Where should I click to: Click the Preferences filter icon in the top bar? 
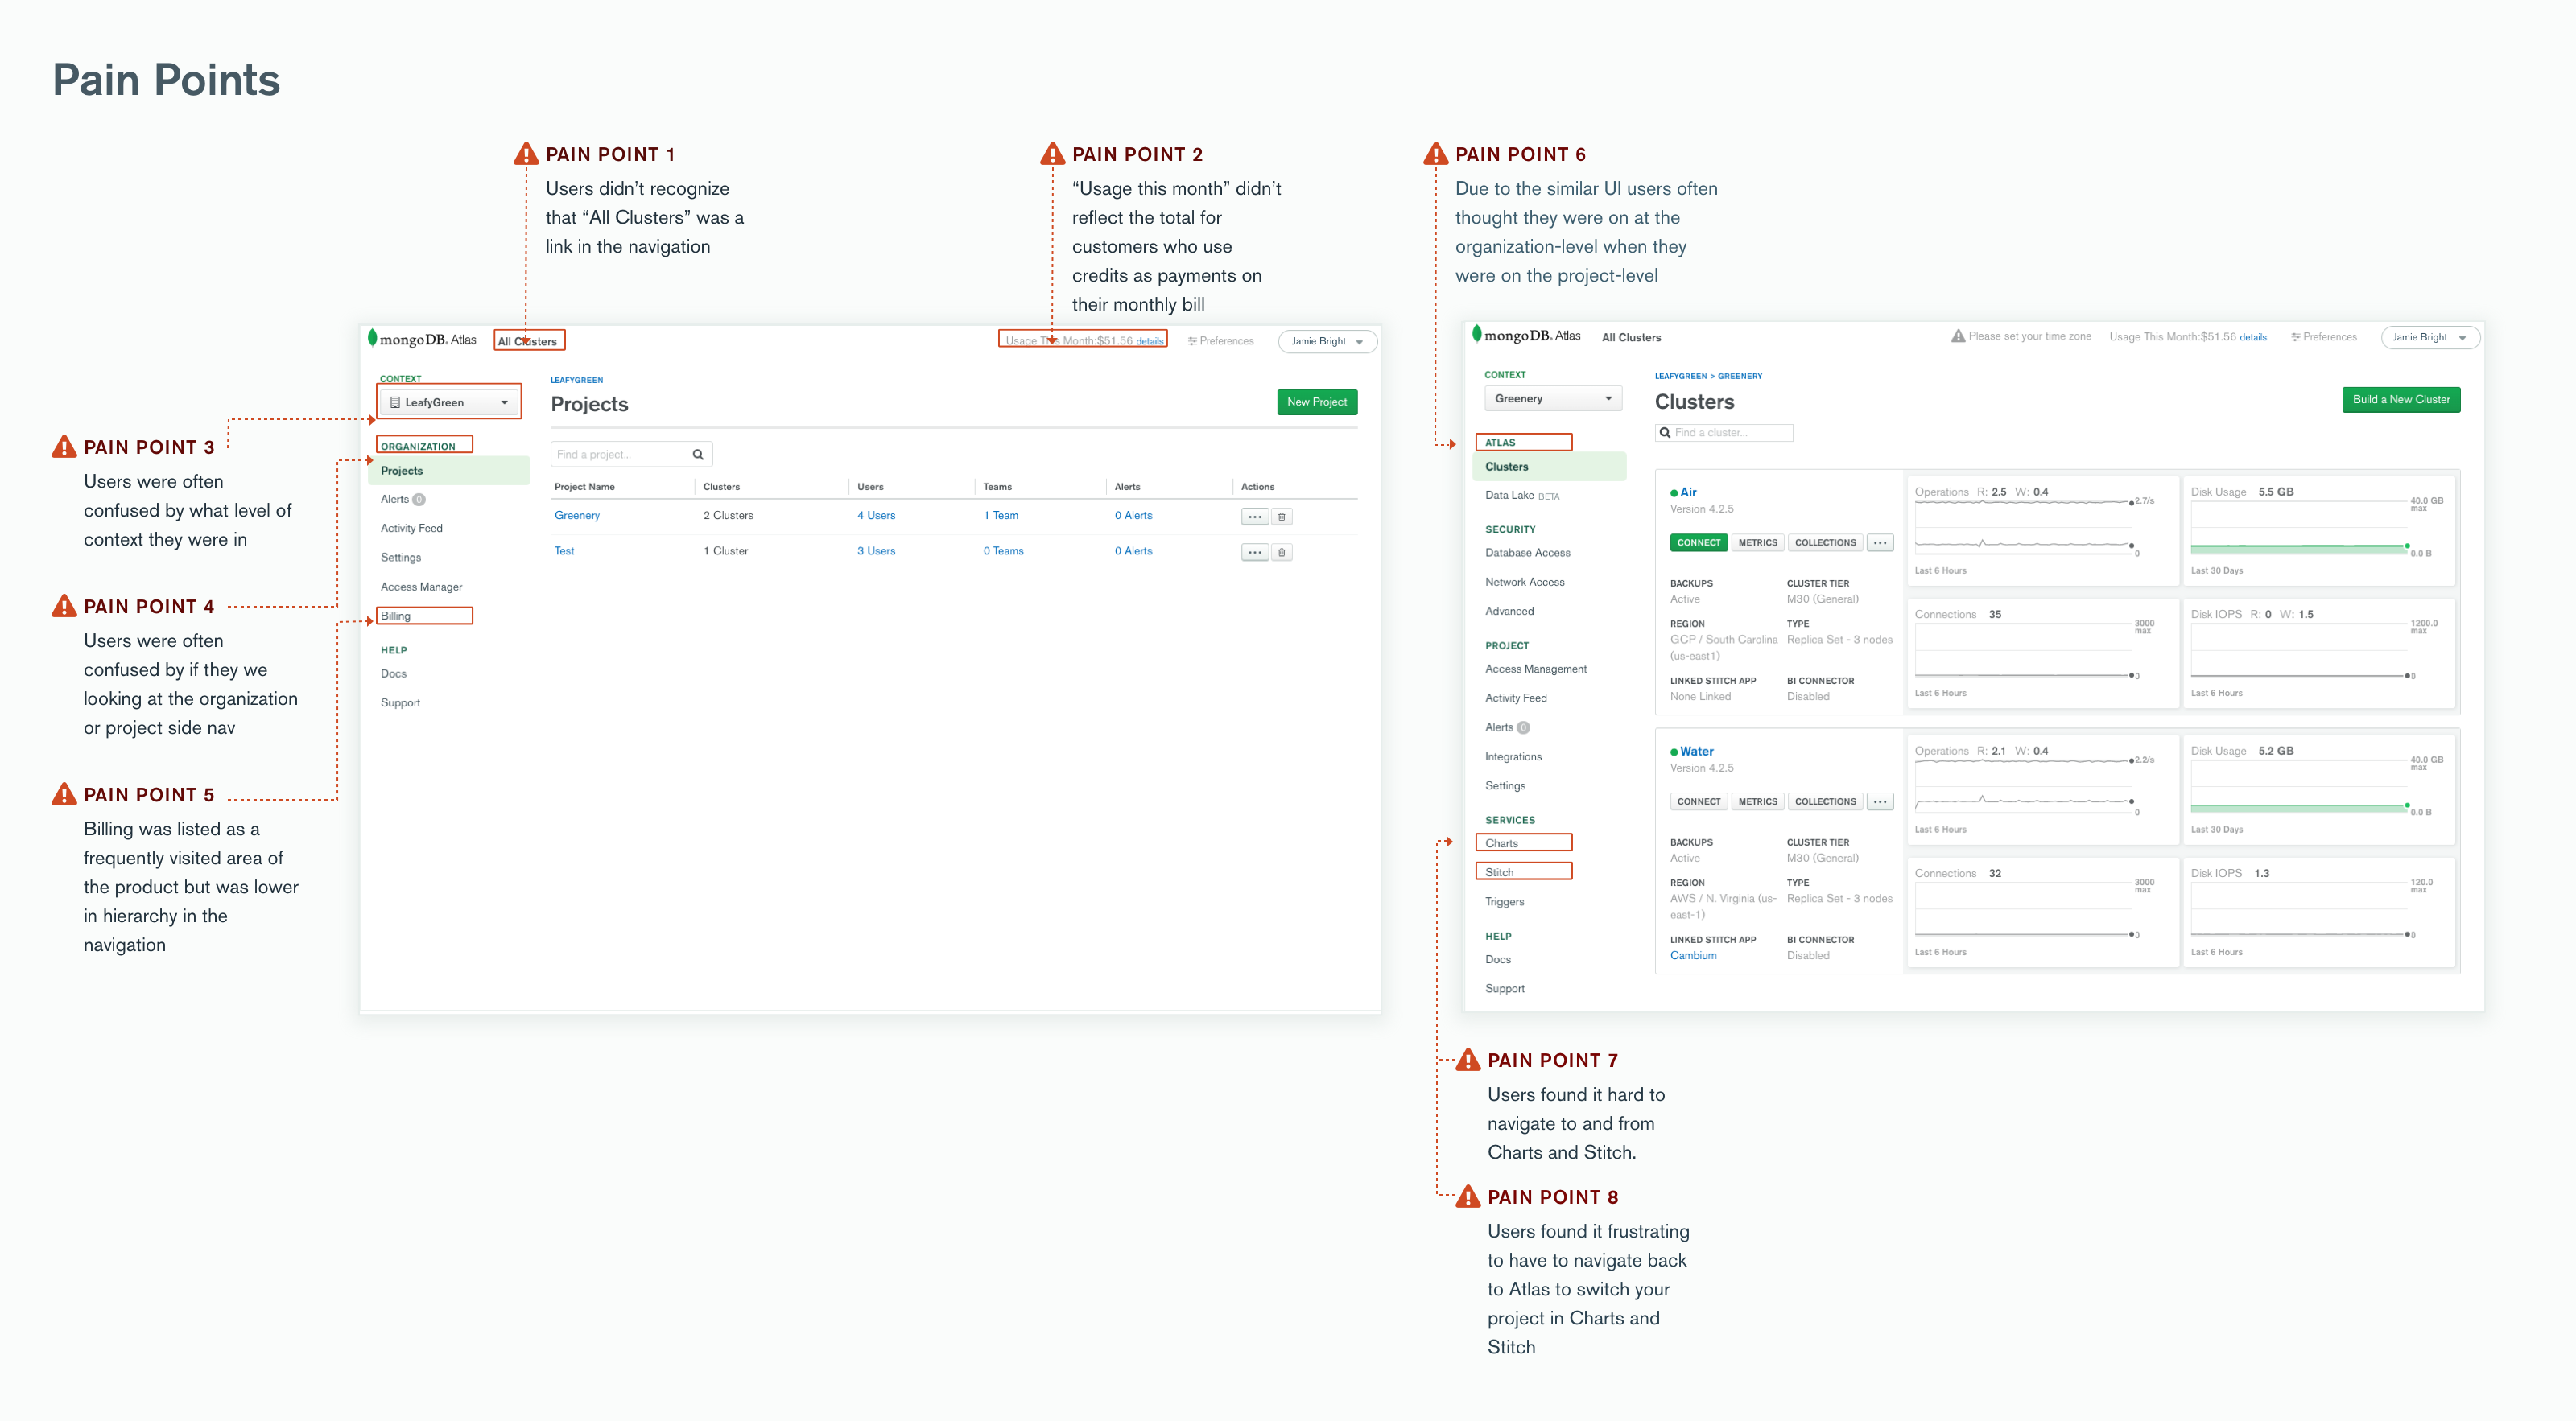(x=1192, y=340)
